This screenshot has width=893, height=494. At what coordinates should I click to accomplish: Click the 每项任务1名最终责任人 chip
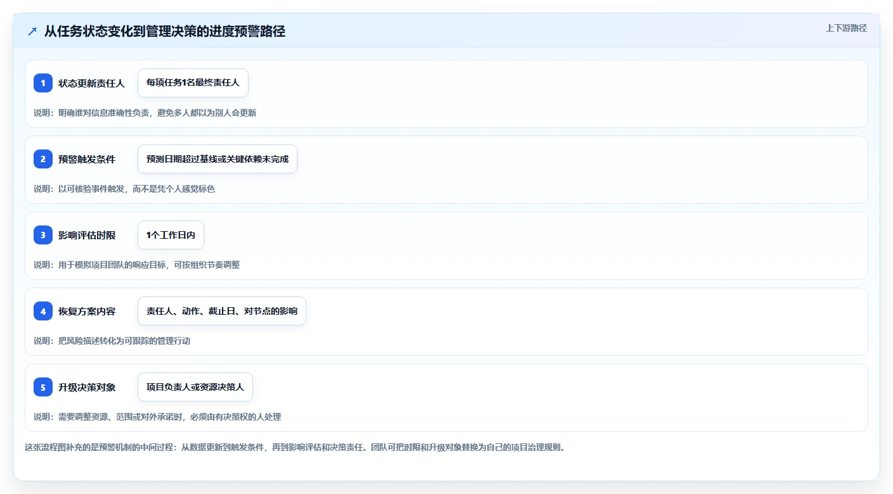tap(193, 83)
